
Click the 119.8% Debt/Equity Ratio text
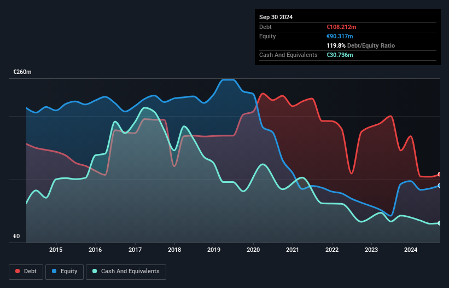click(x=360, y=45)
